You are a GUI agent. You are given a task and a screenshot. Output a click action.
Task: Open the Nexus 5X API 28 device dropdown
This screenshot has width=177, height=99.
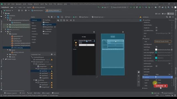[x=119, y=7]
